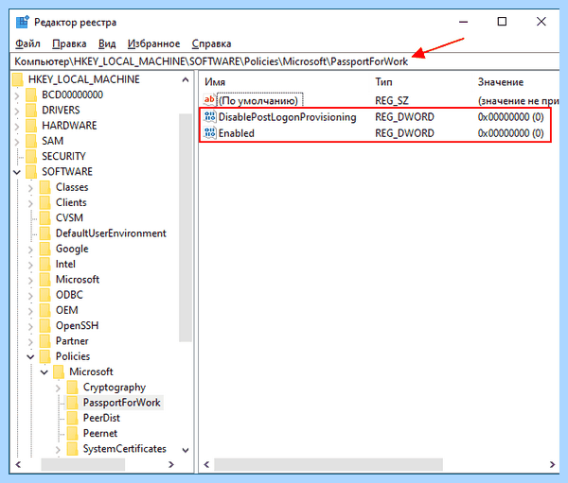Select the OpenSSH folder icon
568x483 pixels.
click(x=45, y=326)
